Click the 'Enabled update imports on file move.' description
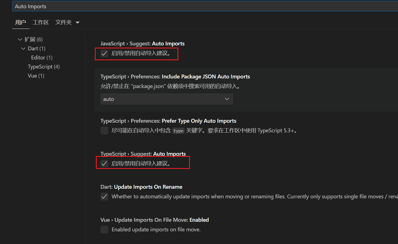398x244 pixels. [156, 230]
